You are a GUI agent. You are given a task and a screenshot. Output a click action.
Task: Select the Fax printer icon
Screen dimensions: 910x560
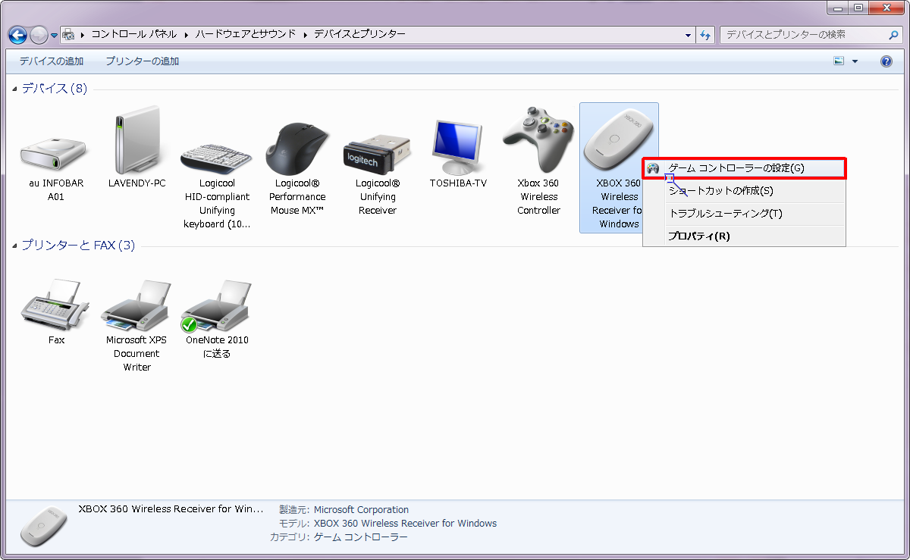click(x=56, y=304)
